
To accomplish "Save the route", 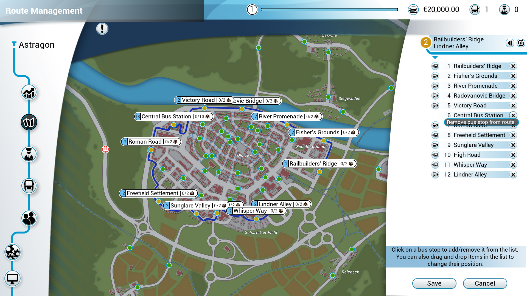I will 434,283.
